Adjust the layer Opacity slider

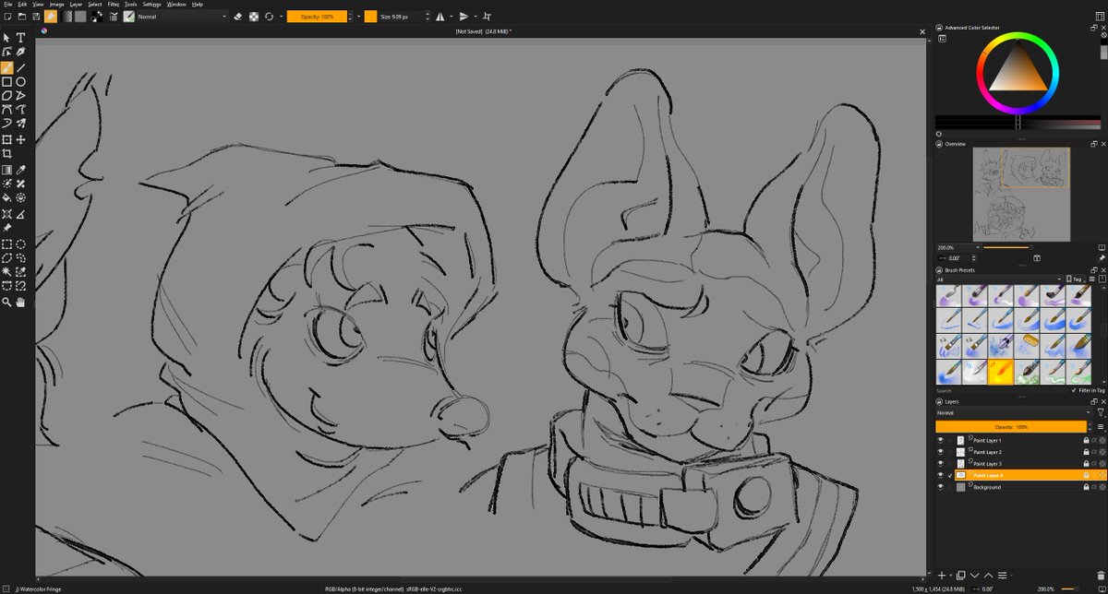click(1011, 427)
